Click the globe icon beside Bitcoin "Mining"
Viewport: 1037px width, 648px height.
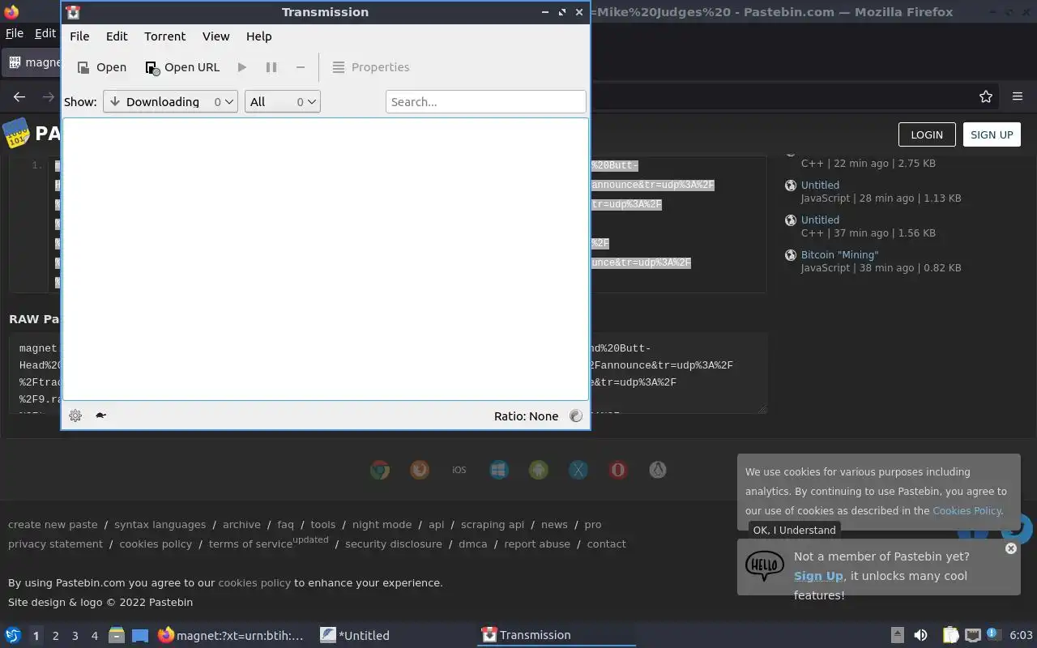791,255
